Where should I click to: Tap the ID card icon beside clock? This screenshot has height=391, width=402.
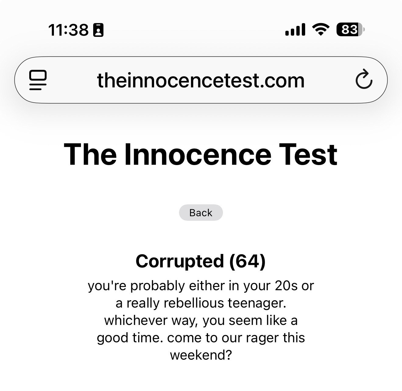click(x=98, y=30)
